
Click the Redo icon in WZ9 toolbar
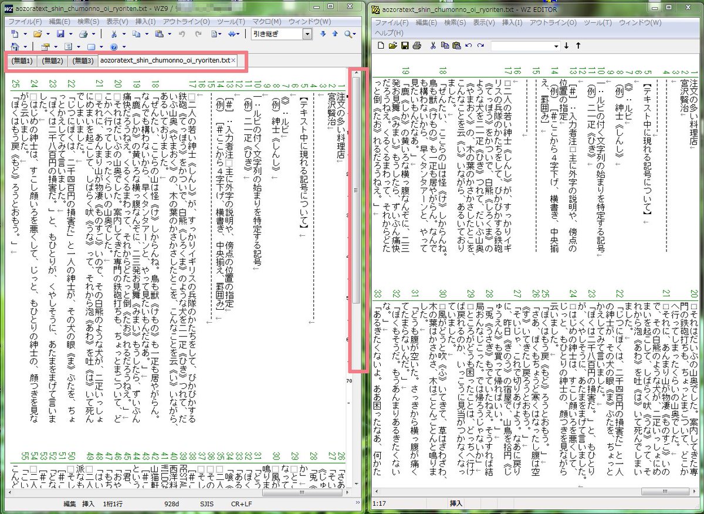[199, 33]
